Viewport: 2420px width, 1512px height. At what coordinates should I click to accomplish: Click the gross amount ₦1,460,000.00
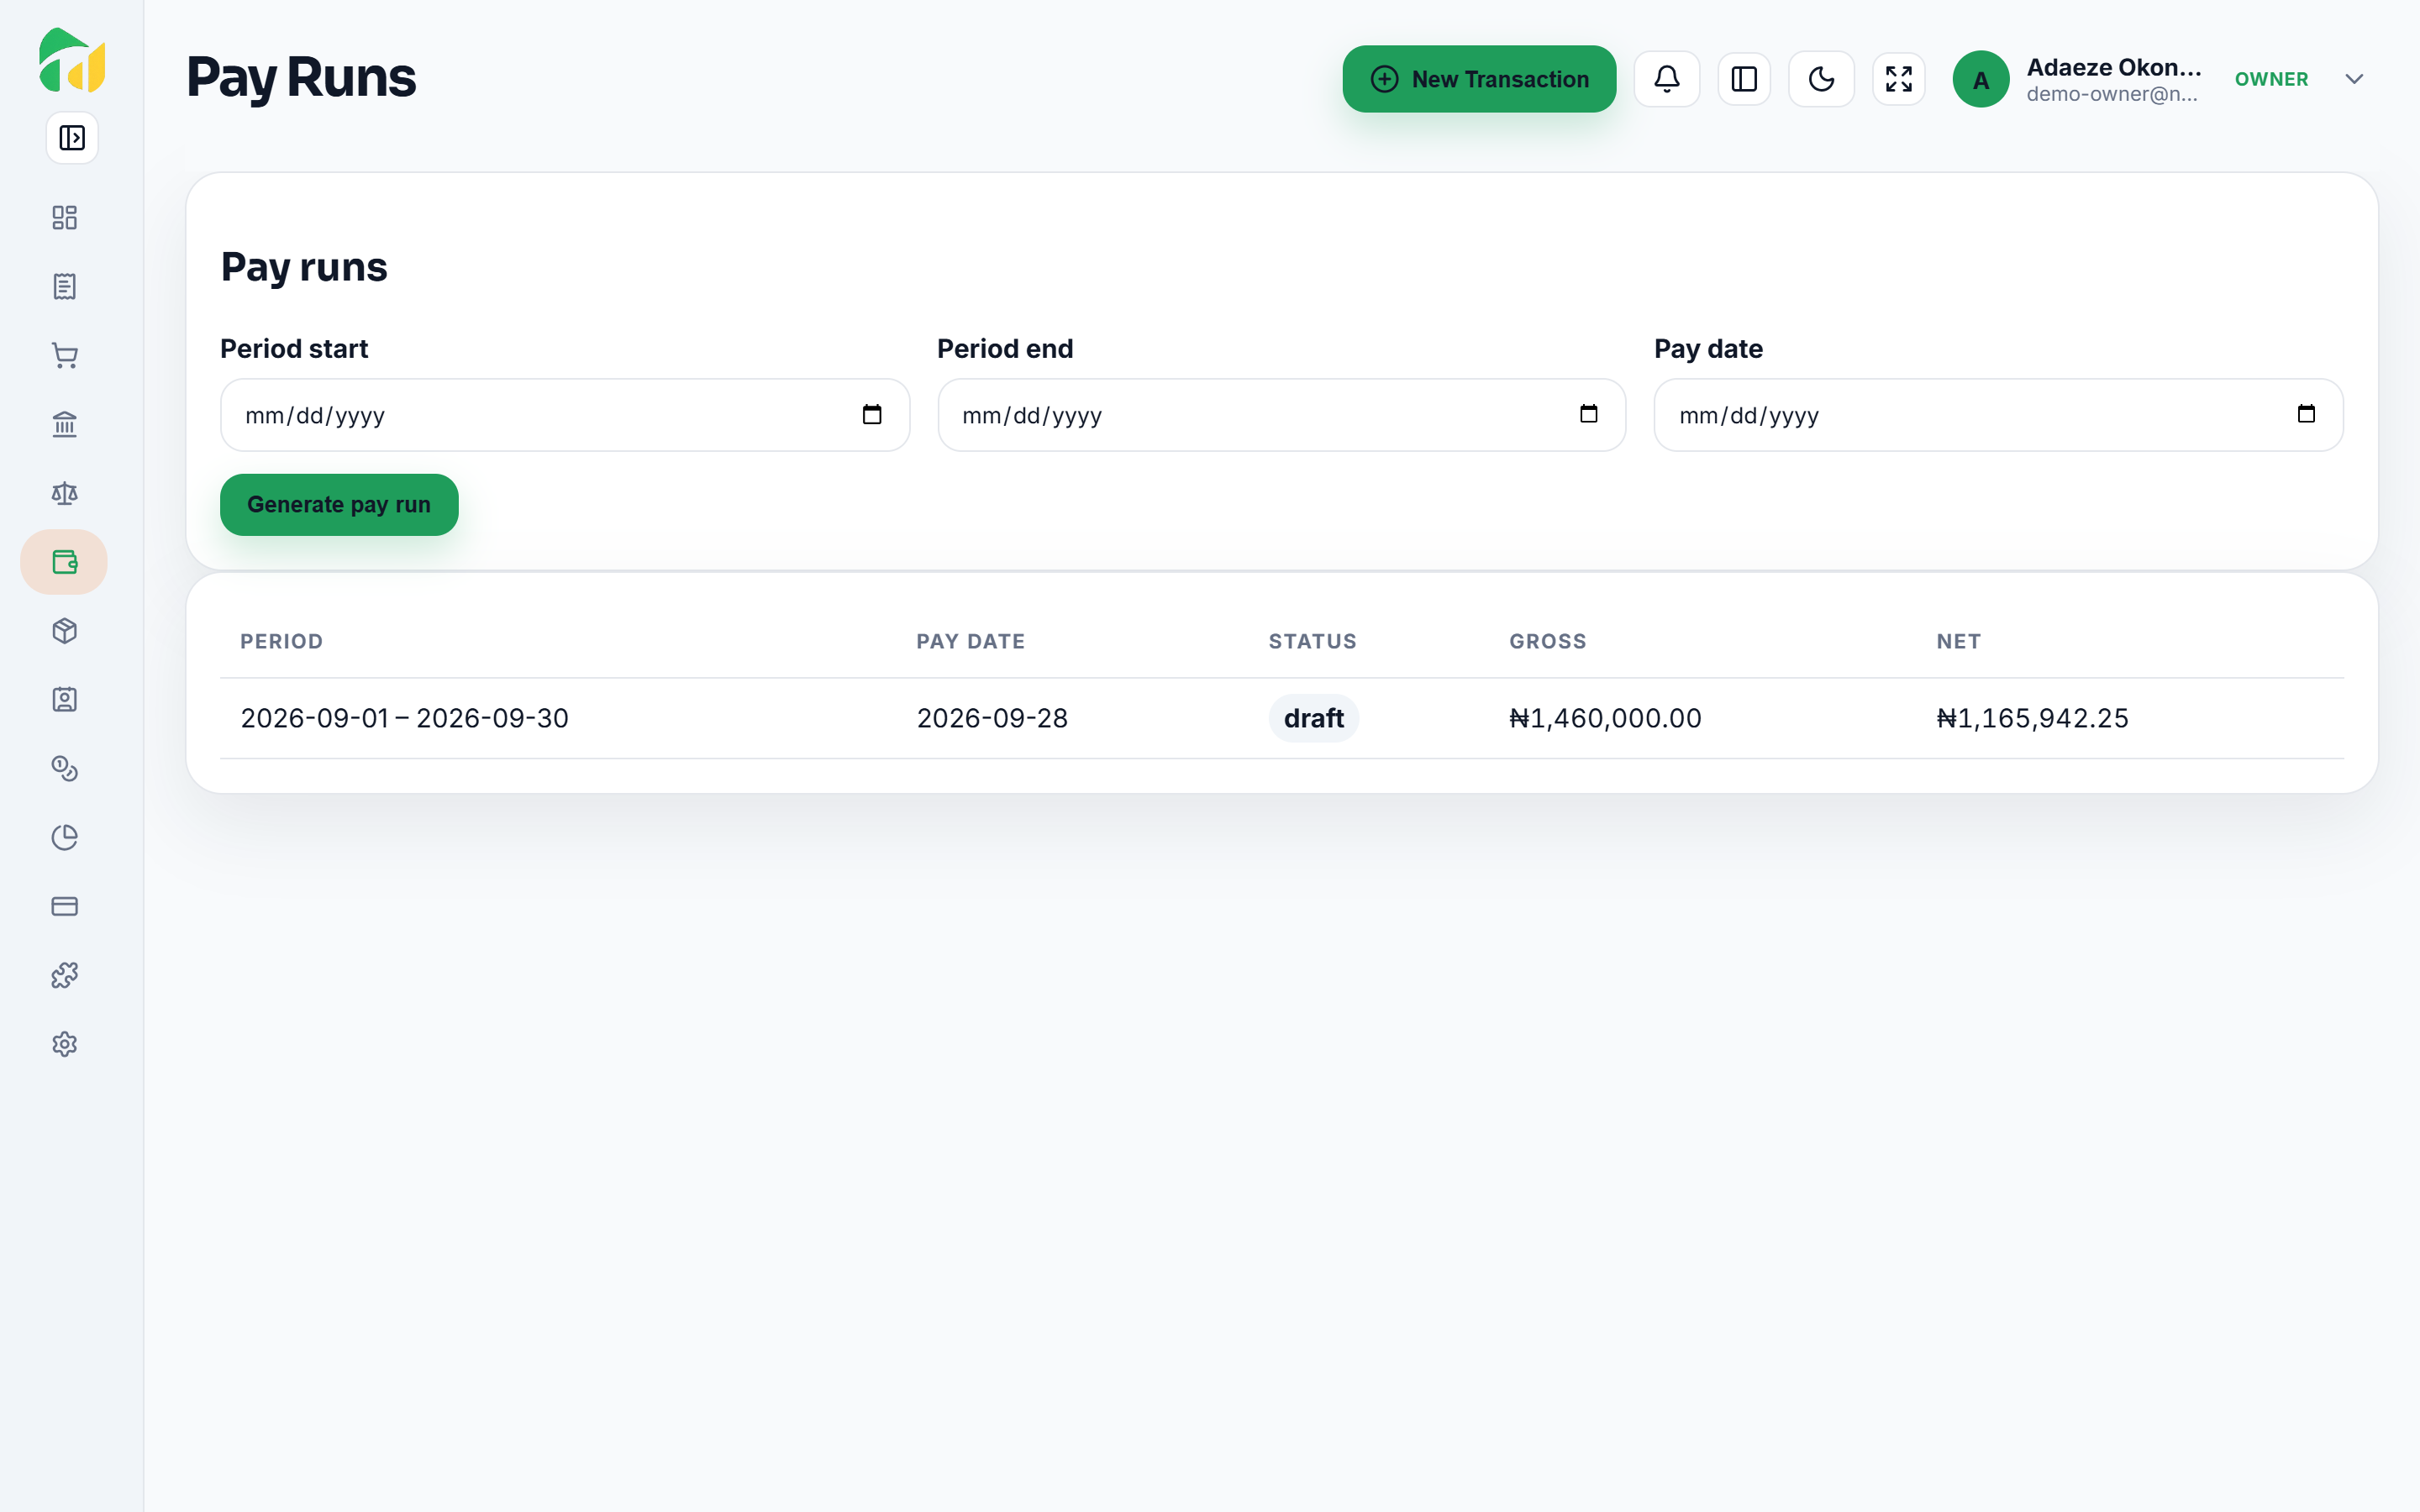click(x=1605, y=718)
